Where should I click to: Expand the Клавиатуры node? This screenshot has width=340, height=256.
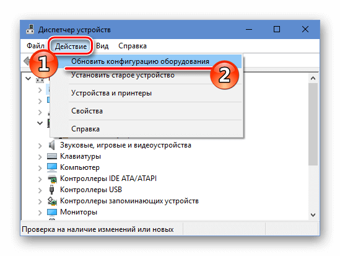tap(40, 157)
